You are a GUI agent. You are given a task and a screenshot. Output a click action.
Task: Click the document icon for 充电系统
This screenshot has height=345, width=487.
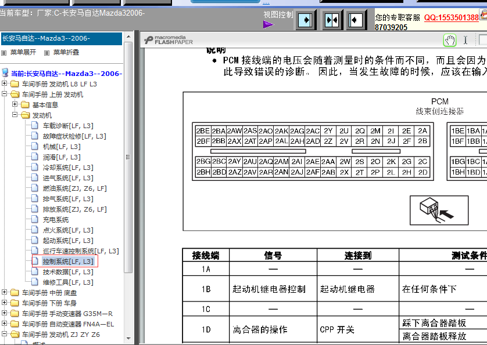(35, 219)
